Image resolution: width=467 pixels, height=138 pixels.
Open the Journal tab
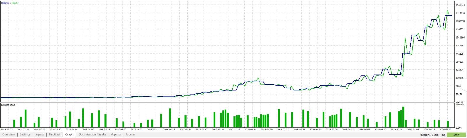coord(130,134)
